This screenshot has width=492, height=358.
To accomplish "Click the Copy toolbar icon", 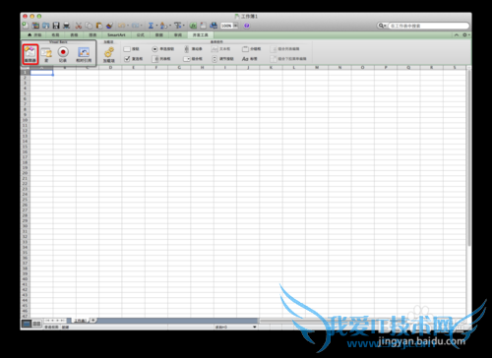I will tap(89, 26).
